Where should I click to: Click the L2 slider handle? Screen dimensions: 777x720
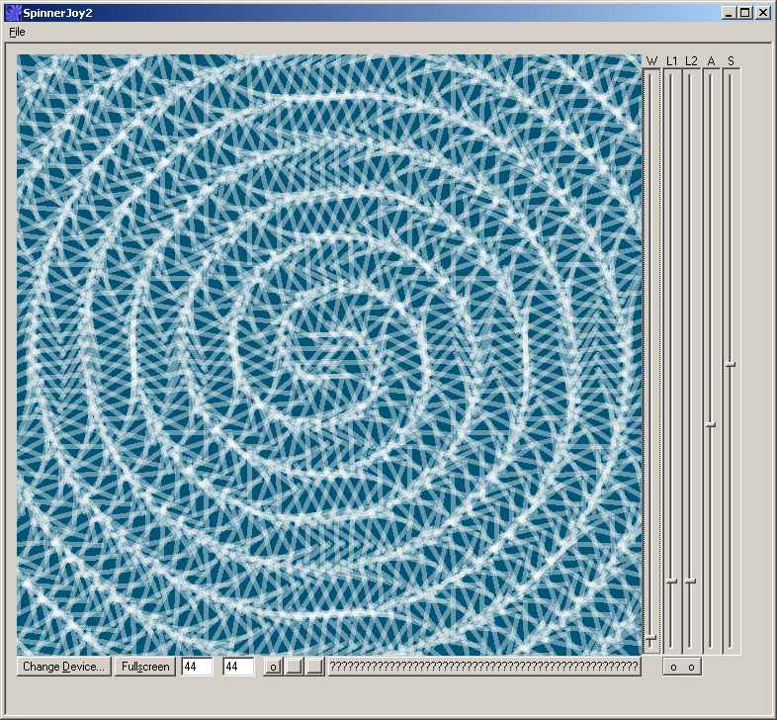pos(691,581)
